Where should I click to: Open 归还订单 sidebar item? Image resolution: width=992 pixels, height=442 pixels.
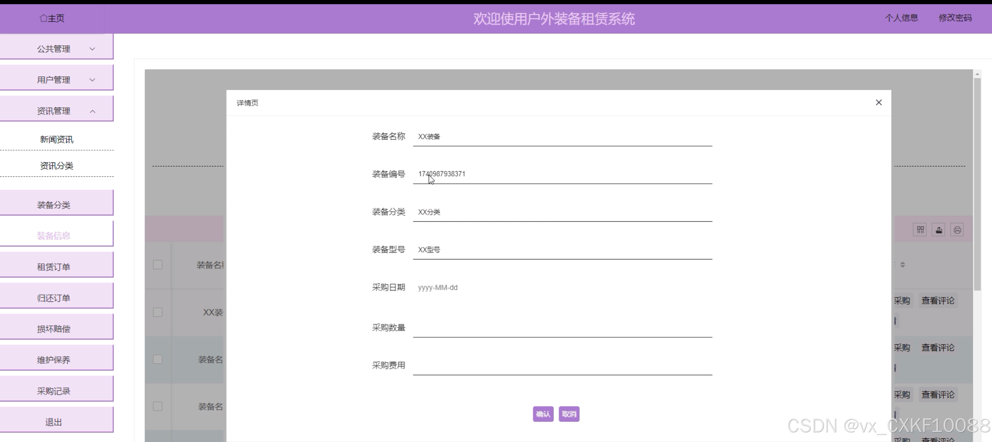pos(57,296)
